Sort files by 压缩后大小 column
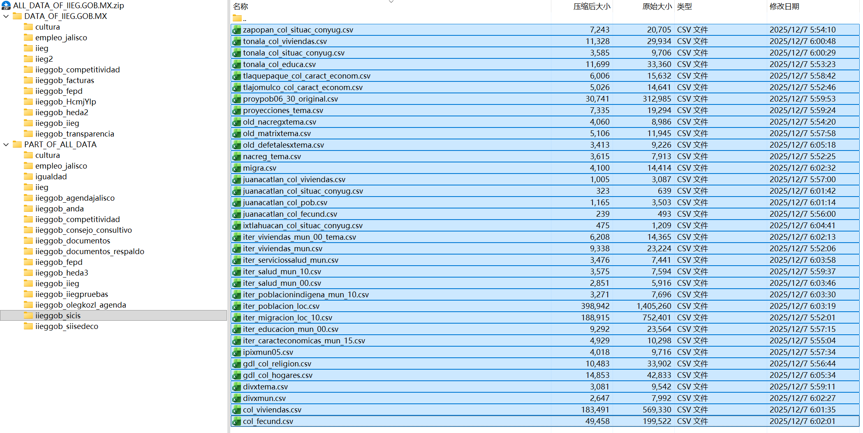The height and width of the screenshot is (433, 863). click(x=591, y=7)
